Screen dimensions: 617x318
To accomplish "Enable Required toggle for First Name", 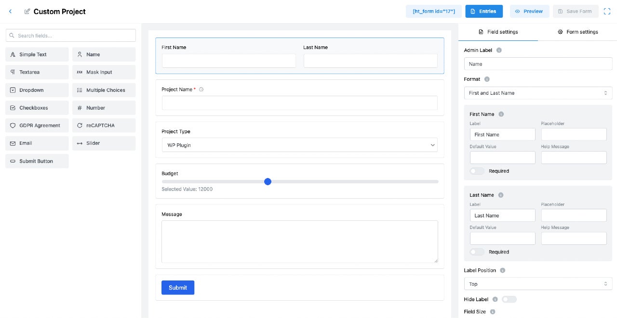I will (477, 171).
